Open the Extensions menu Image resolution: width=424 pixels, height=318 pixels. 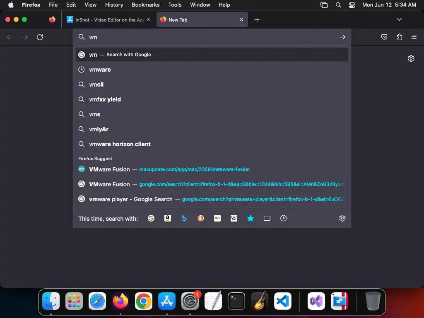399,37
